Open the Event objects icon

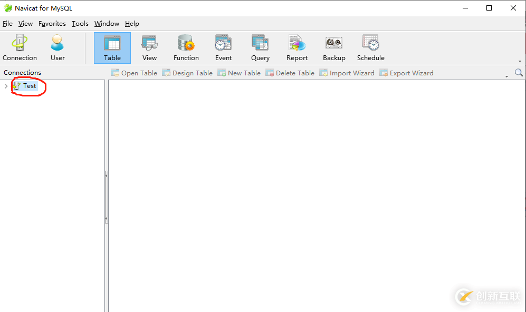[x=223, y=48]
